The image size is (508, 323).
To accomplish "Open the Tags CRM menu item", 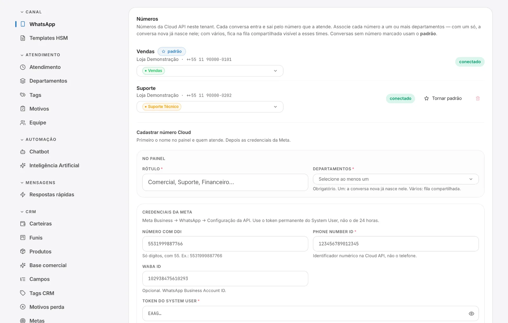I will click(x=42, y=293).
